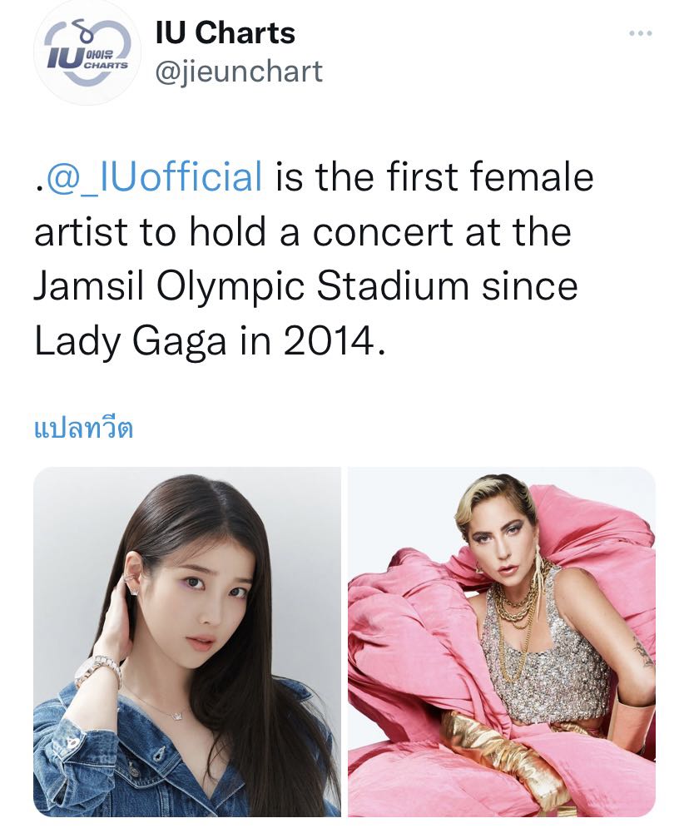Image resolution: width=689 pixels, height=833 pixels.
Task: Open the IU Charts profile avatar
Action: (x=87, y=55)
